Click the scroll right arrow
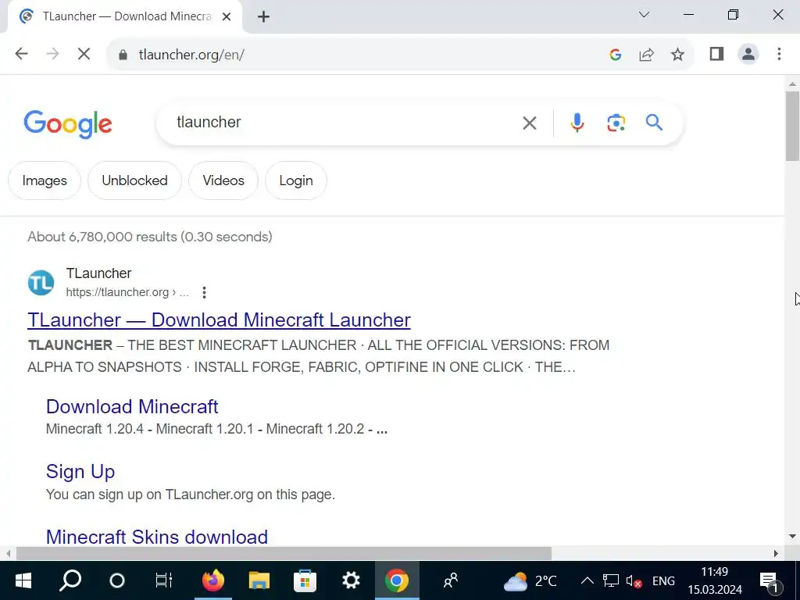 coord(776,554)
